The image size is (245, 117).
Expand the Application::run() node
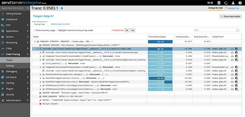pyautogui.click(x=40, y=82)
